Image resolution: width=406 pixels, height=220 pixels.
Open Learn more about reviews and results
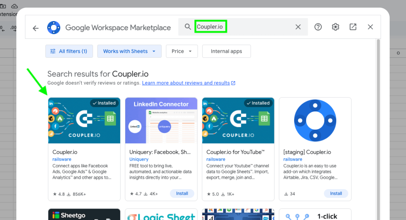click(188, 83)
